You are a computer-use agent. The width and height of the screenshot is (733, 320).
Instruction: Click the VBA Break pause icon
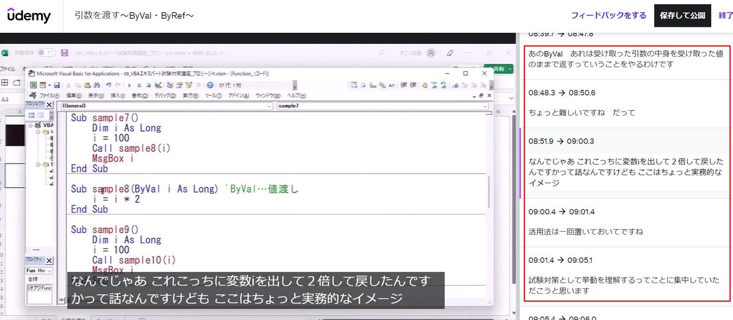pos(139,85)
